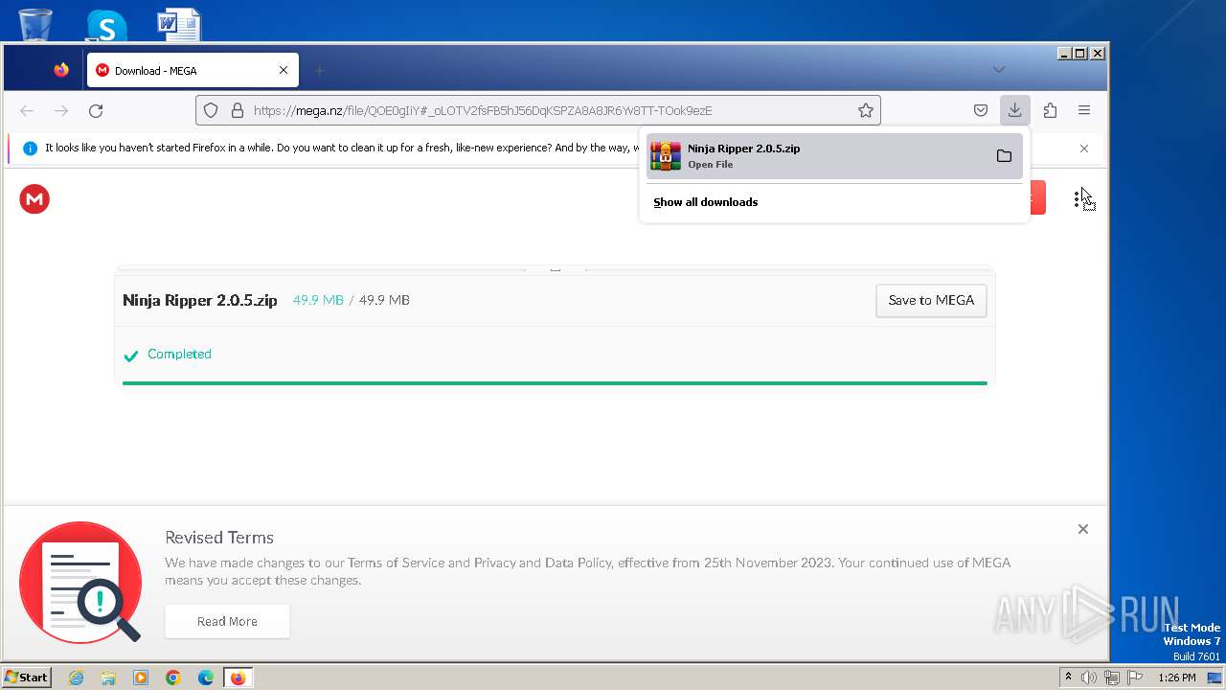This screenshot has height=690, width=1226.
Task: Show Ninja Ripper zip in folder
Action: [x=1004, y=156]
